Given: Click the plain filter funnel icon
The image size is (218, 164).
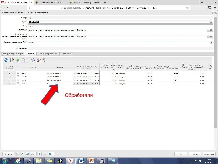Looking at the screenshot, I should (45, 60).
